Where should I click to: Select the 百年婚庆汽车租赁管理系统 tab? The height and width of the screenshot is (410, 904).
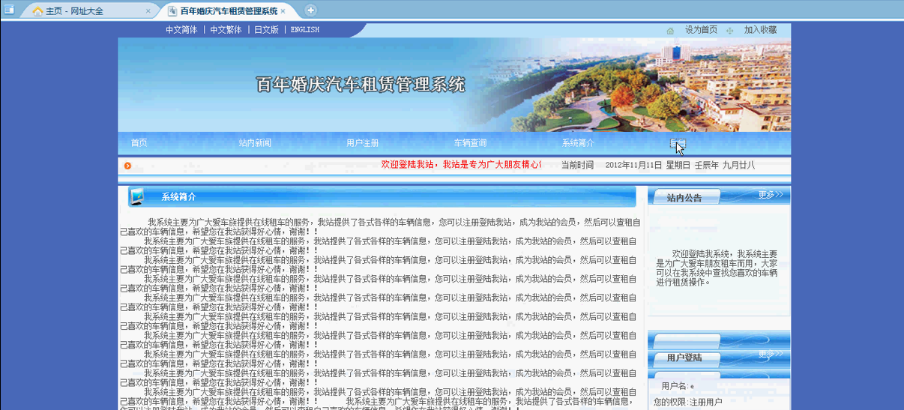coord(227,10)
